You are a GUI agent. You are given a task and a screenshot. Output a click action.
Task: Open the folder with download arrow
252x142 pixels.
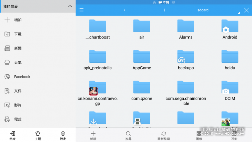[97, 119]
